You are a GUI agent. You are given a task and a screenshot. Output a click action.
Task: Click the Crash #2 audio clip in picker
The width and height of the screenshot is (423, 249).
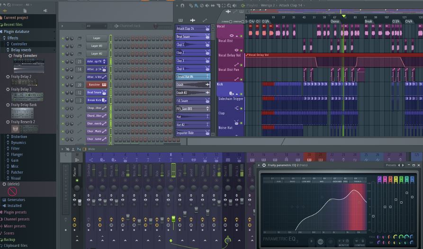click(193, 92)
